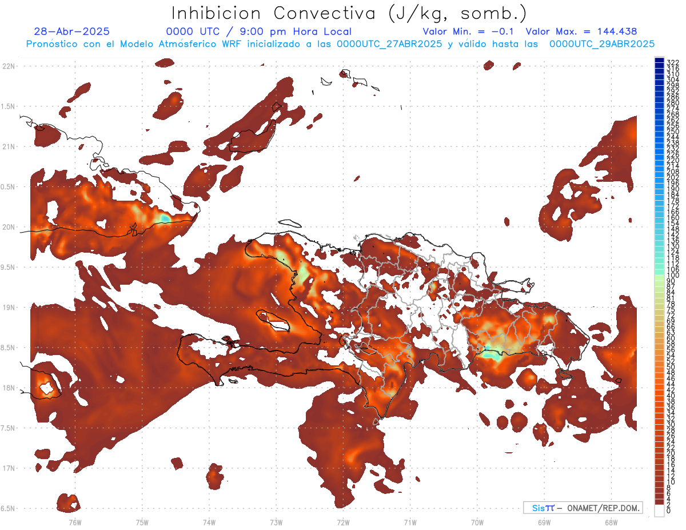Click the "18N" latitude label
The image size is (686, 530).
point(8,388)
